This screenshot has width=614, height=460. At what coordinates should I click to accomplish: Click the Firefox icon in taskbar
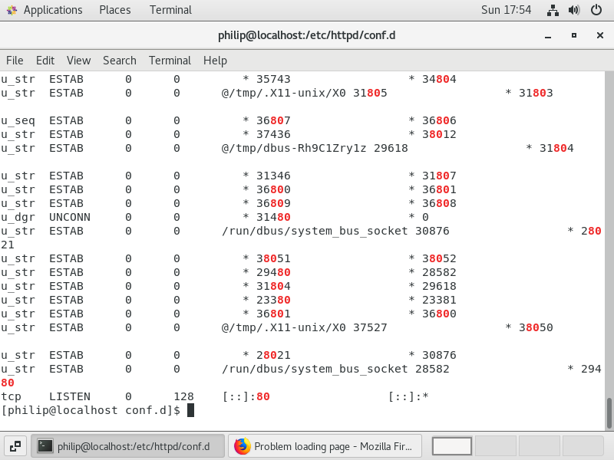pyautogui.click(x=242, y=446)
